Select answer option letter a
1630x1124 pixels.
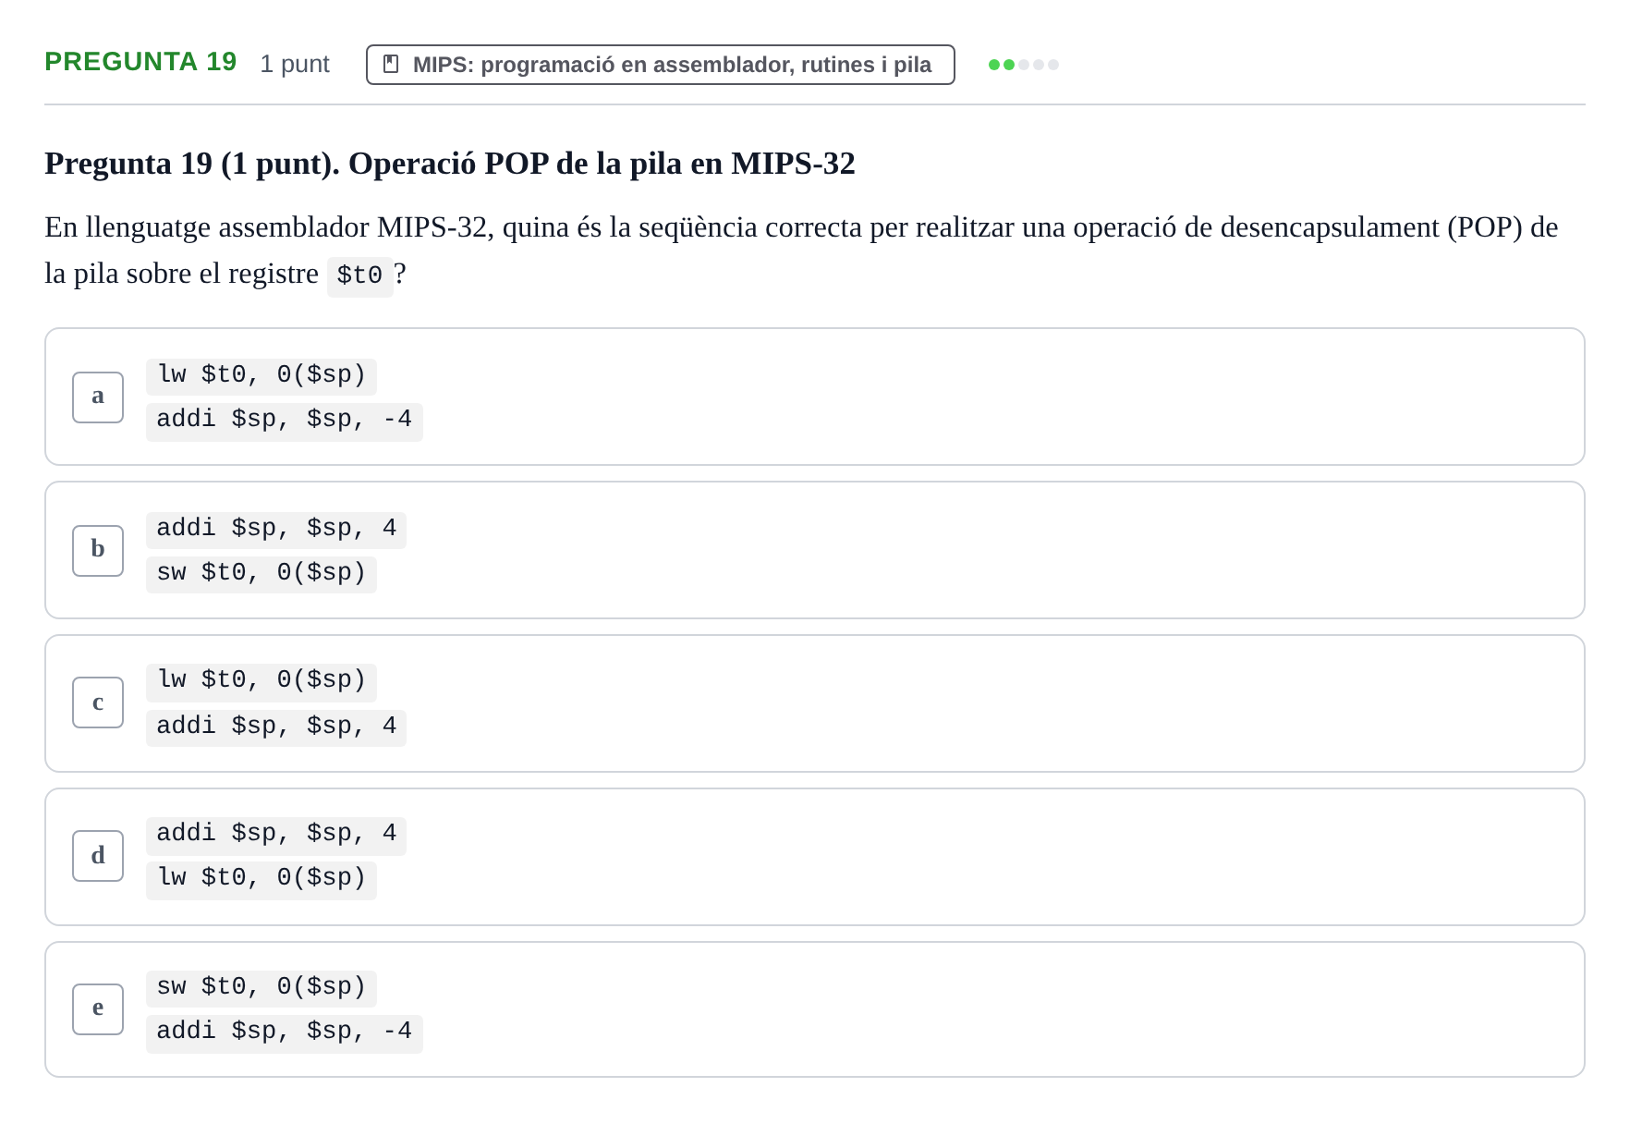pos(98,397)
